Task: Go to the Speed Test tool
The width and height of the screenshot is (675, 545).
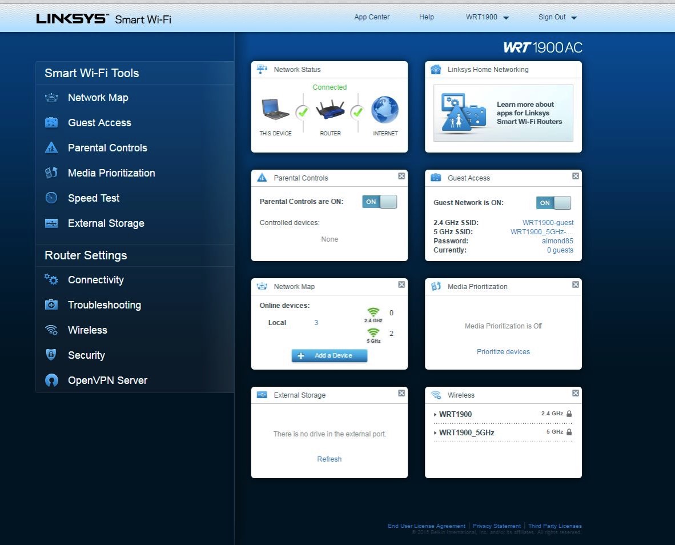Action: click(x=94, y=198)
